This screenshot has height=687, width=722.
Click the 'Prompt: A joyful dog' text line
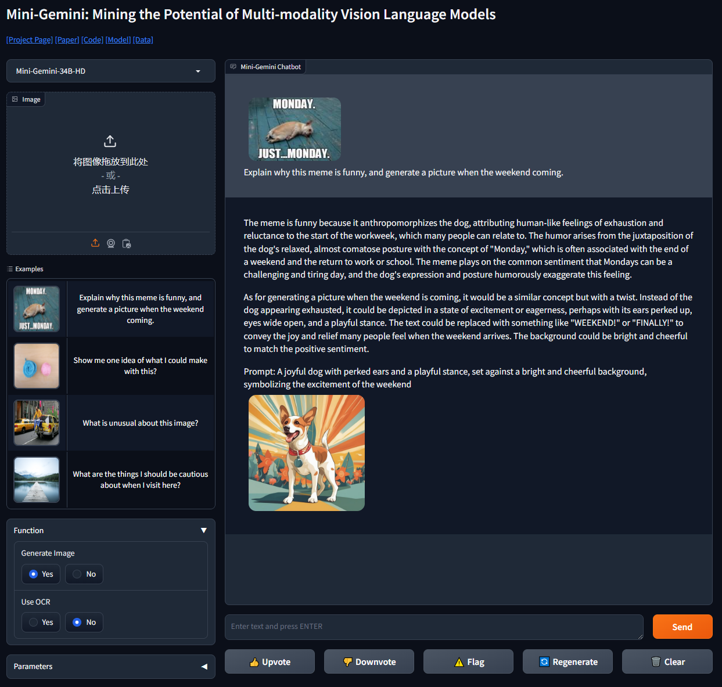[445, 377]
